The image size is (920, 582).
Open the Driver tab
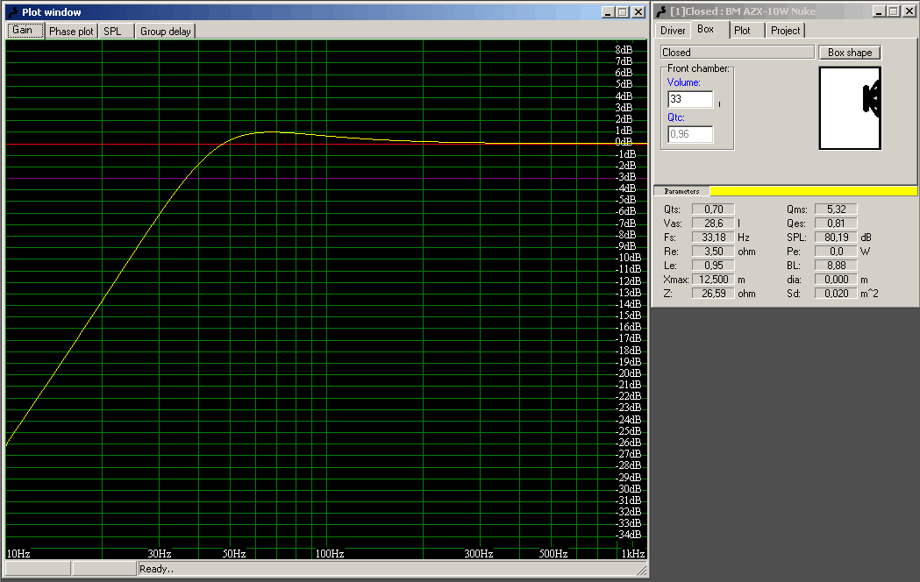673,31
